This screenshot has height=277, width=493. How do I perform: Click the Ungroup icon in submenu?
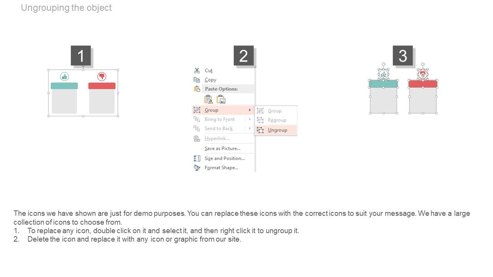point(260,130)
